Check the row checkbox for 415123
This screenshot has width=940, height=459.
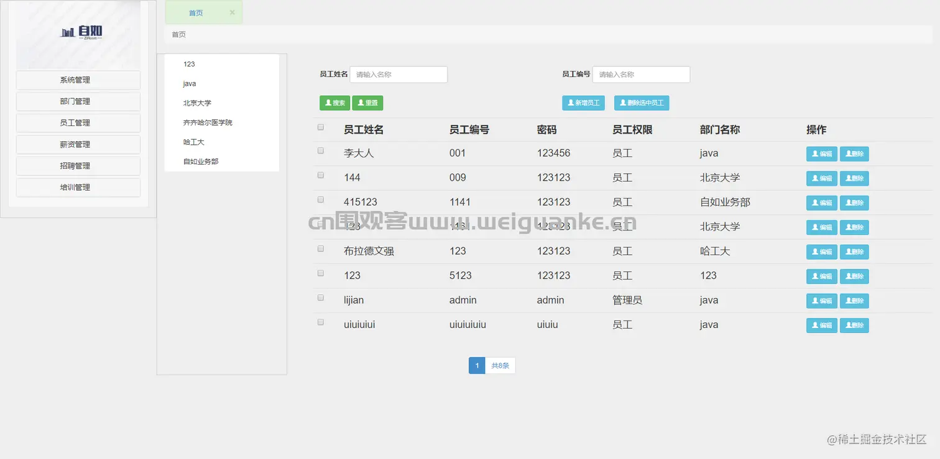coord(321,199)
